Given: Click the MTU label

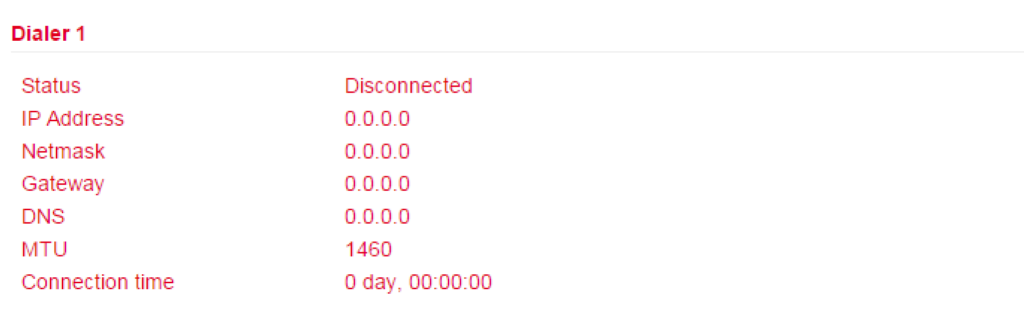Looking at the screenshot, I should point(44,249).
